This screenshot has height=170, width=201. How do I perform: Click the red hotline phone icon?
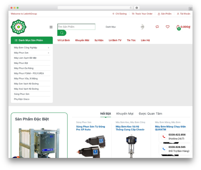coord(164,137)
